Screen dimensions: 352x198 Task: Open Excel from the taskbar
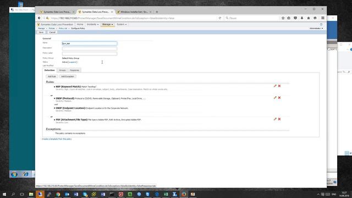click(166, 194)
